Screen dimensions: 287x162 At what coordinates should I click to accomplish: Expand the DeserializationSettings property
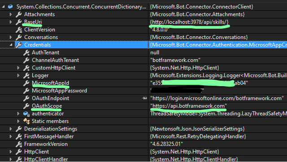11,129
